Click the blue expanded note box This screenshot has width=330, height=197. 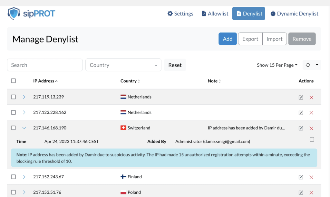pos(164,158)
